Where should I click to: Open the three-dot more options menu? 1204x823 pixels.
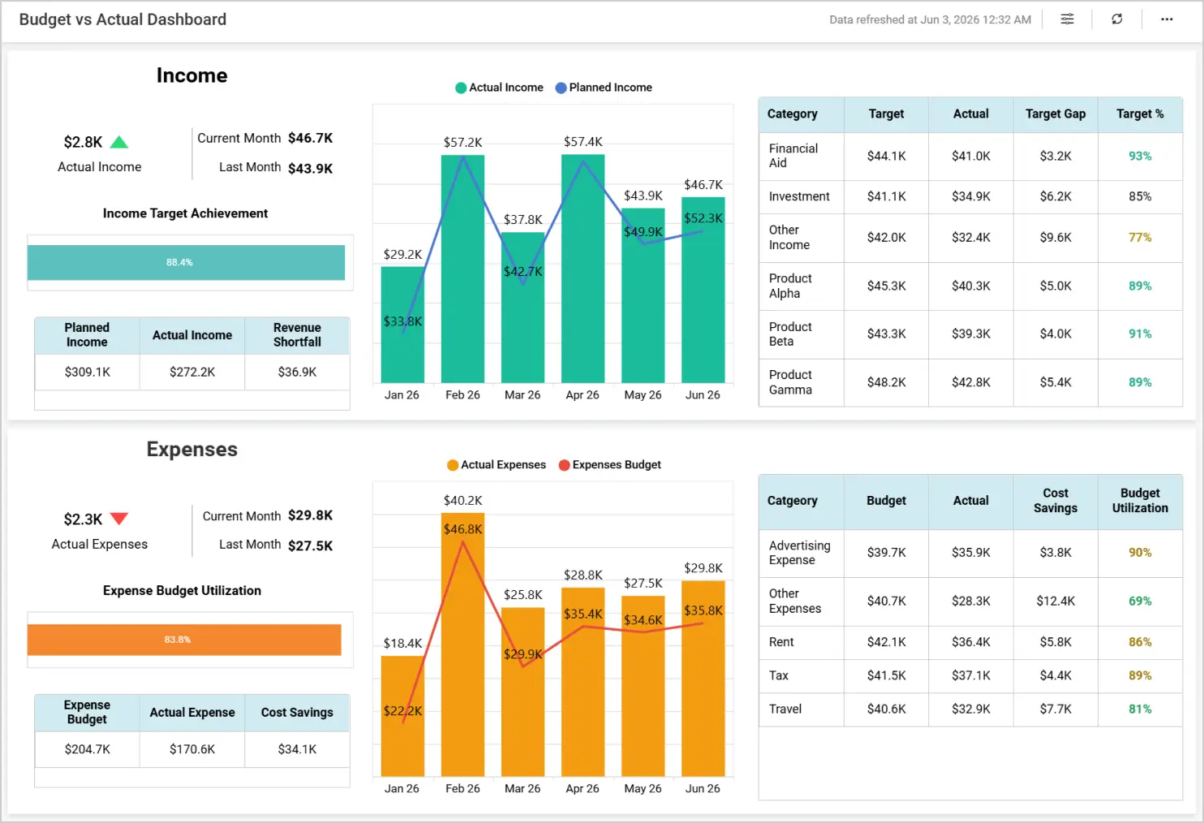click(x=1167, y=19)
